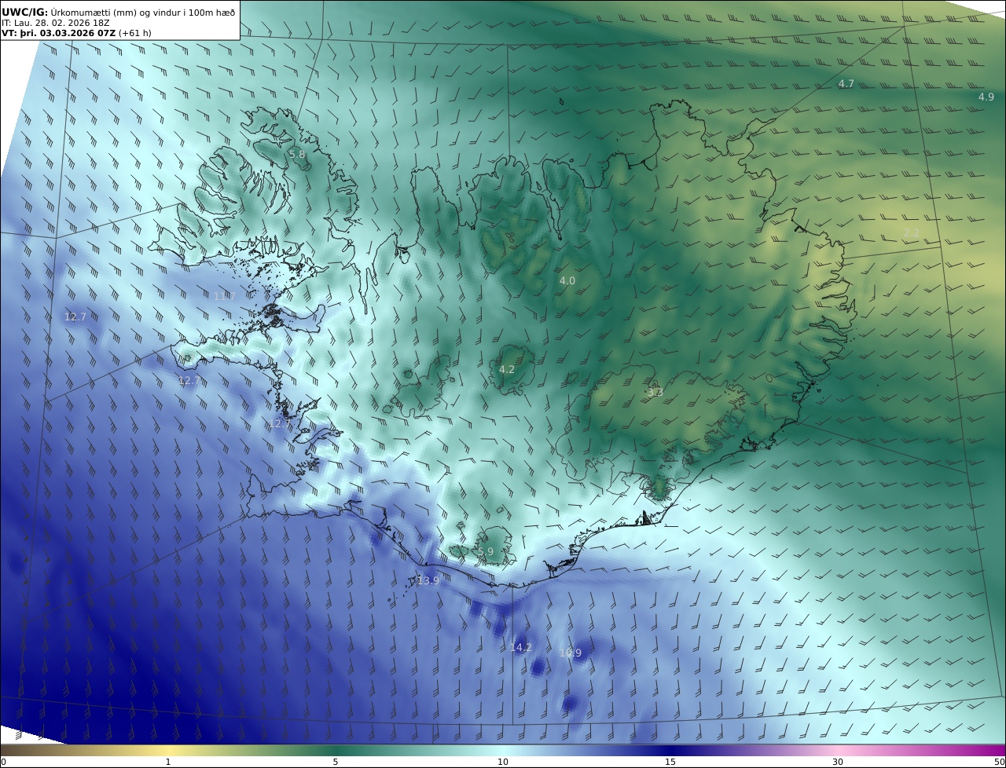
Task: Click the colorbar tick label 30
Action: pyautogui.click(x=838, y=762)
